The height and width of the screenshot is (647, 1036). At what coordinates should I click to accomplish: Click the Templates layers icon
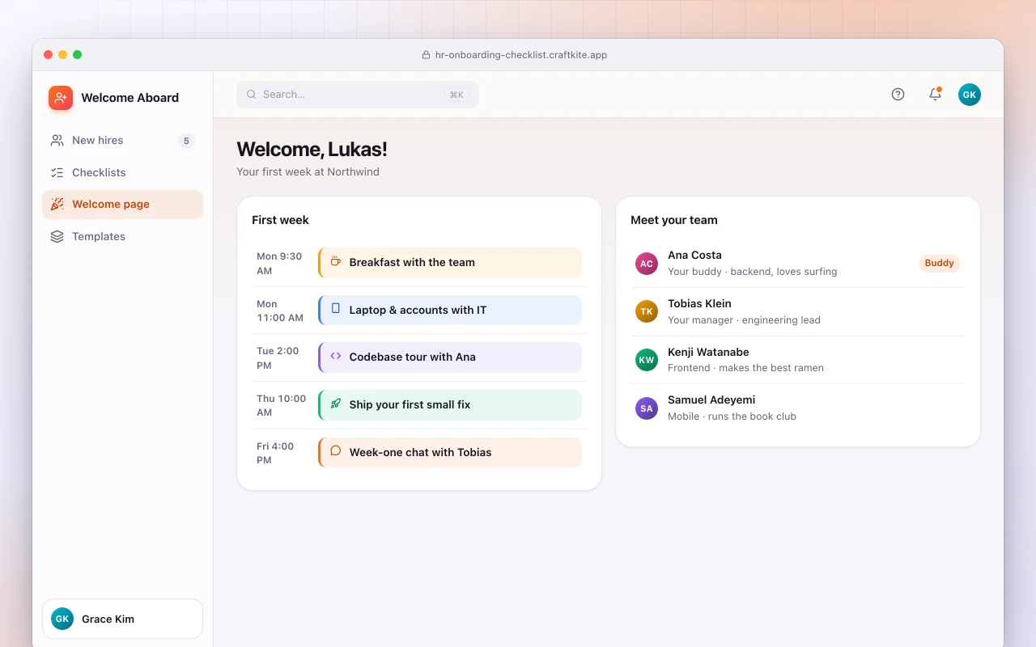(x=57, y=237)
